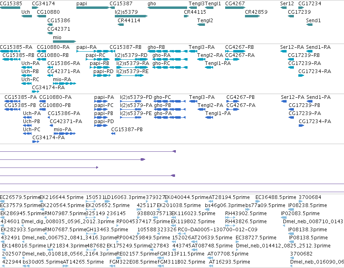Click the Ser12 gene label
Screen dimensions: 344x268
pos(287,4)
